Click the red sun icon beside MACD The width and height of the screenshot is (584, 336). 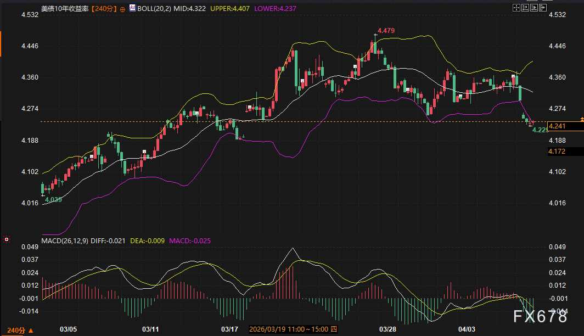(6, 240)
